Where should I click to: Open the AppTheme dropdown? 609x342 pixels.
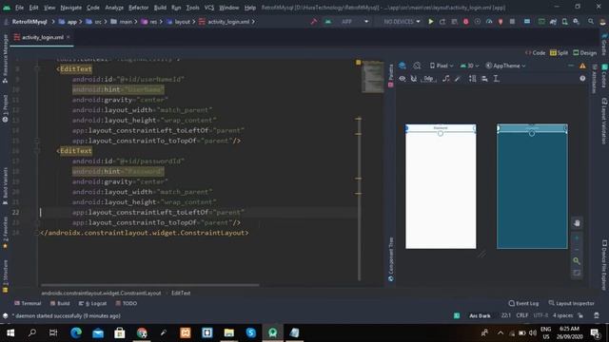click(x=505, y=66)
